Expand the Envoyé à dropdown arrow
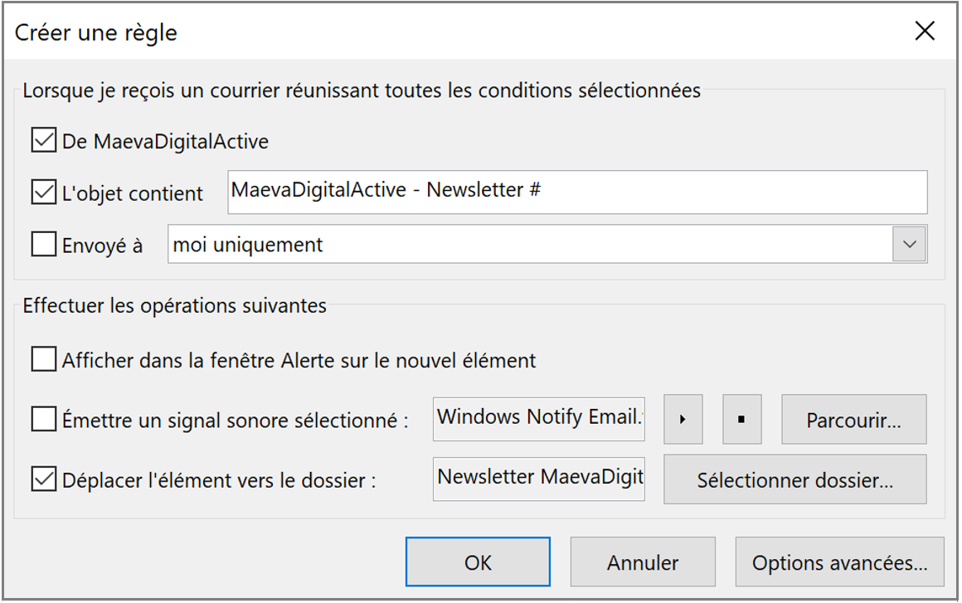962x603 pixels. pos(910,245)
